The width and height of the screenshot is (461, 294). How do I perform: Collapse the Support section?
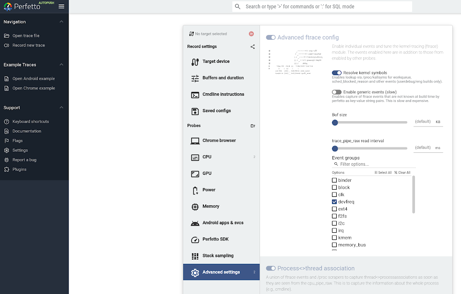61,107
